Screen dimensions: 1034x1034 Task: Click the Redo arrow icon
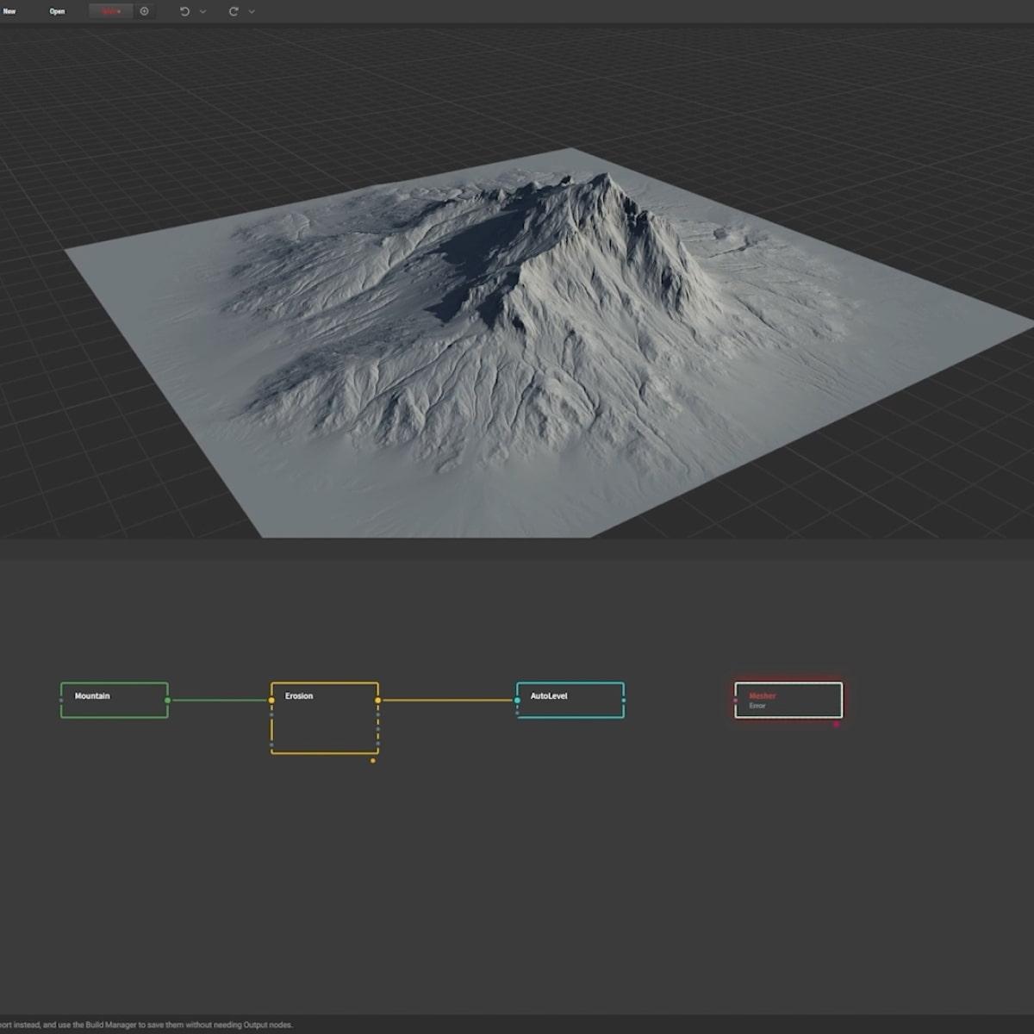[x=234, y=11]
